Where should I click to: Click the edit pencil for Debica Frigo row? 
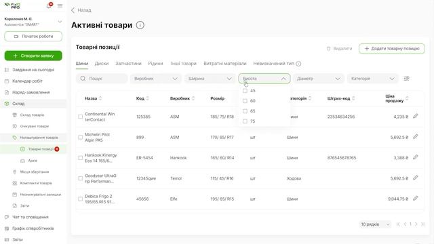point(415,199)
